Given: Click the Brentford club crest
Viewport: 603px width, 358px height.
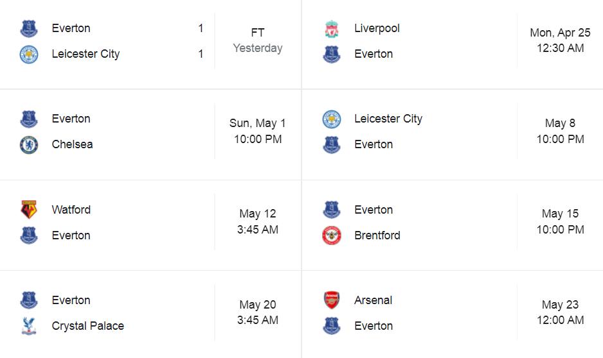Looking at the screenshot, I should [332, 235].
